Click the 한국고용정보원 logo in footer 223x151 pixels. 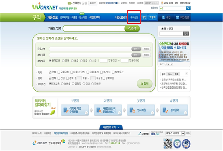[57, 142]
